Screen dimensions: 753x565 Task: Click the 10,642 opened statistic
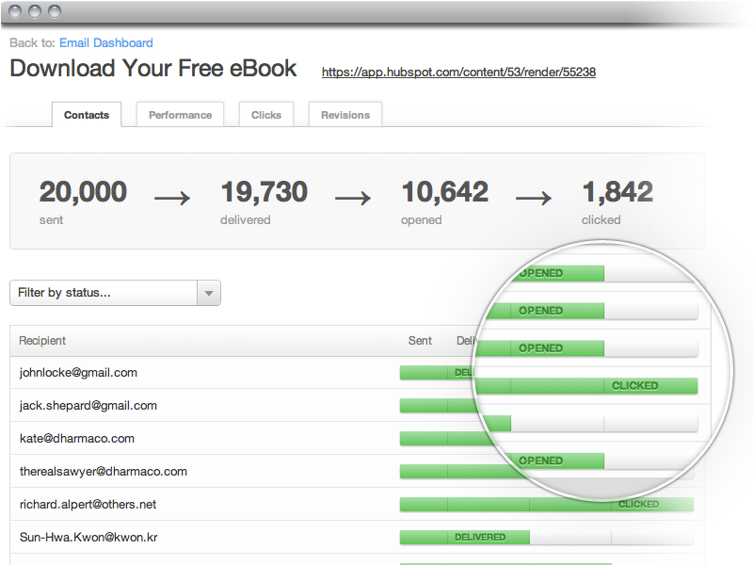(444, 193)
